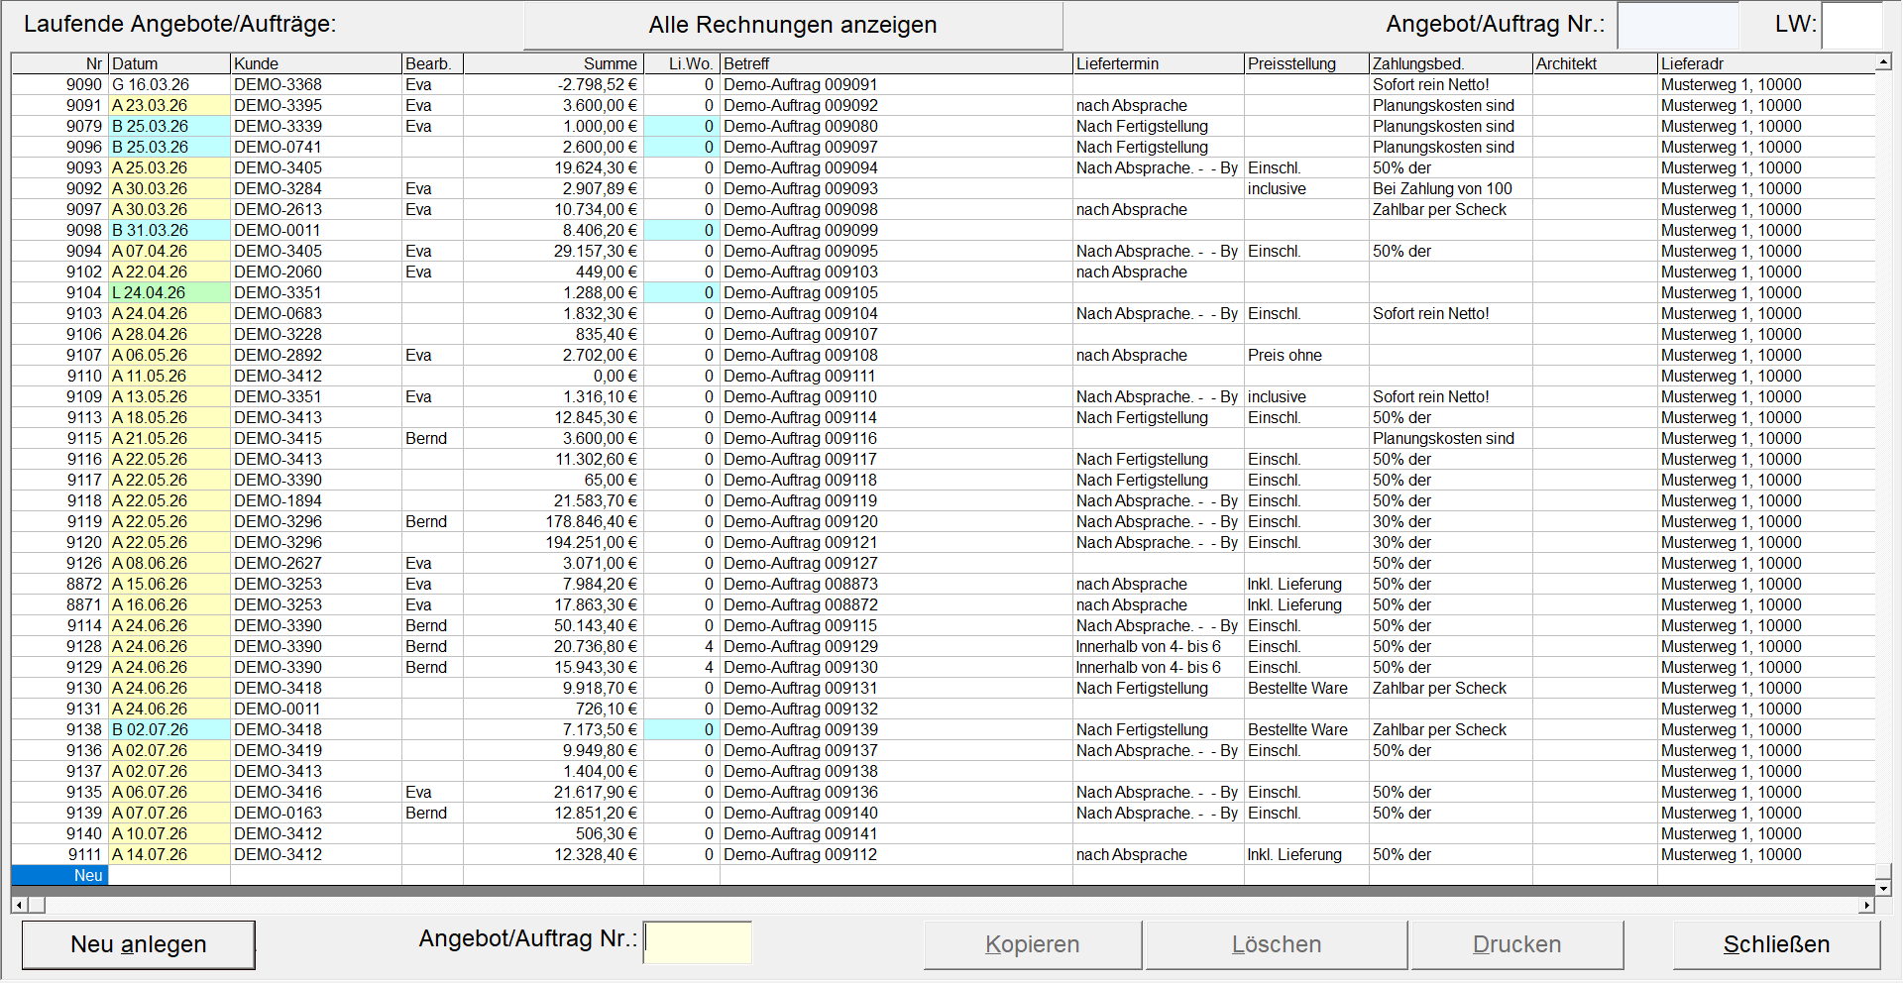The width and height of the screenshot is (1903, 983).
Task: Select order number 9106
Action: (x=59, y=335)
